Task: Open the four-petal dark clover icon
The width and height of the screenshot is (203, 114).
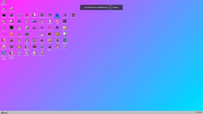Action: [x=73, y=15]
